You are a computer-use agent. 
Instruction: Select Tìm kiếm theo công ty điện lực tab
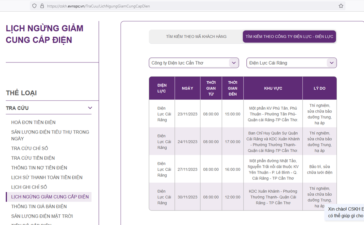coord(289,37)
